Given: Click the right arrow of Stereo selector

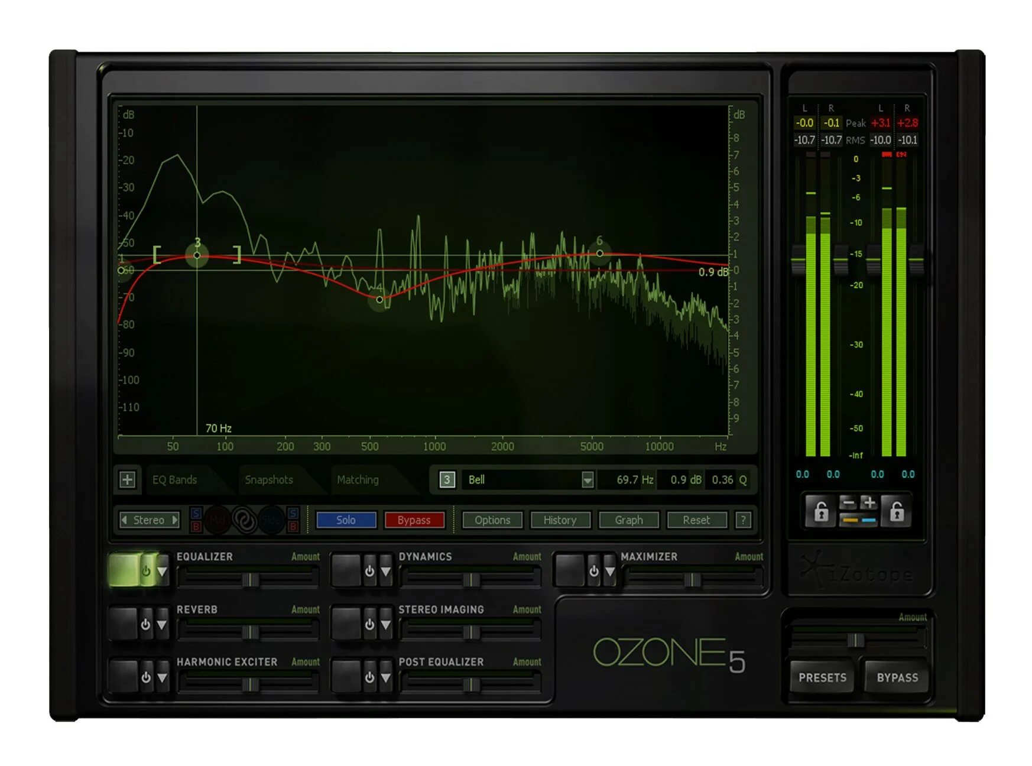Looking at the screenshot, I should [x=174, y=520].
